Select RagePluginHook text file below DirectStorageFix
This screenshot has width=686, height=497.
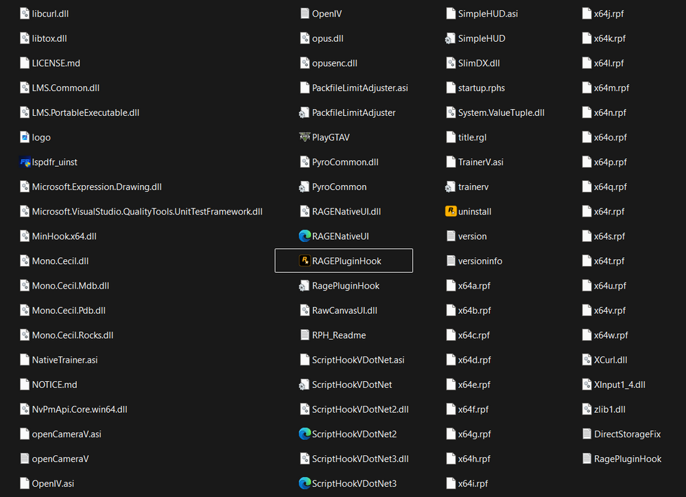click(628, 459)
